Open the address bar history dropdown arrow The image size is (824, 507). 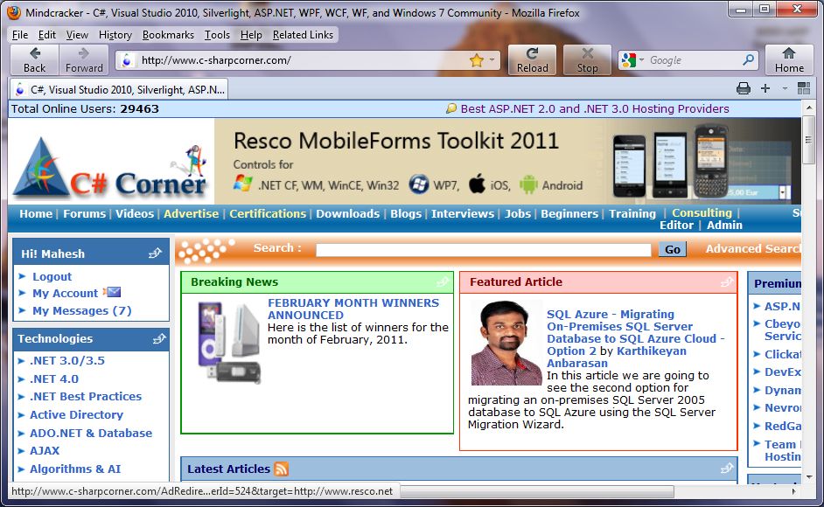492,60
